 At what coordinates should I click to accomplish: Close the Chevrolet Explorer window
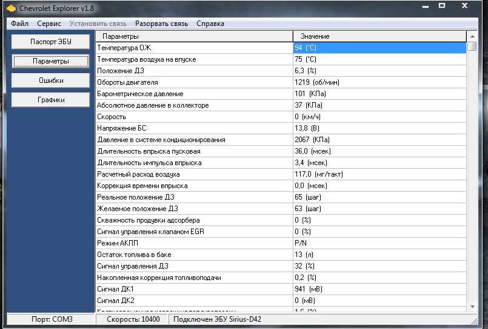pos(464,5)
